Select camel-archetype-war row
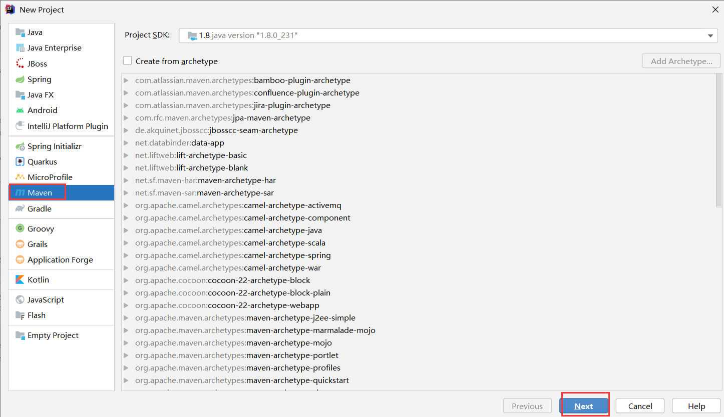 click(x=419, y=267)
